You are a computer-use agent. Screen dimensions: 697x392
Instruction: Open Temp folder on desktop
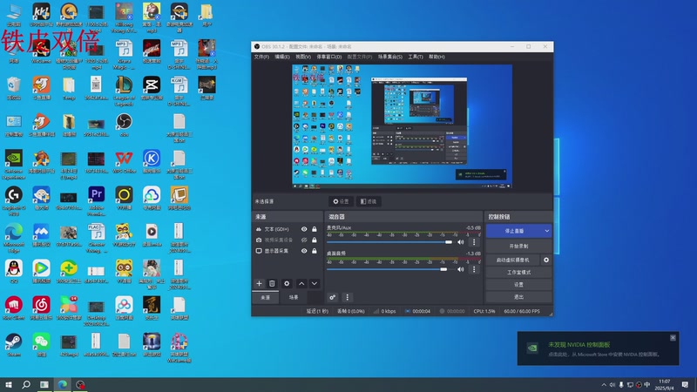[x=69, y=88]
